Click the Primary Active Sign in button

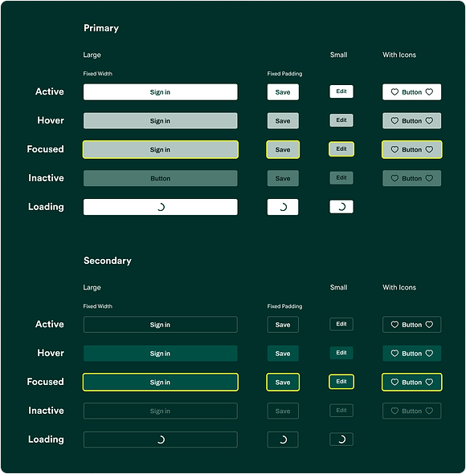tap(160, 92)
